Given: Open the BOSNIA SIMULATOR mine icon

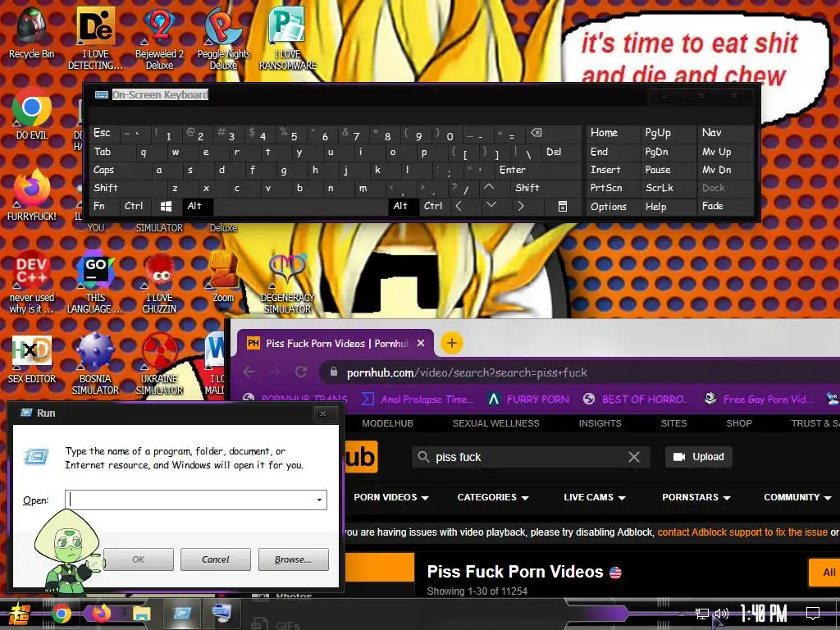Looking at the screenshot, I should (x=95, y=364).
